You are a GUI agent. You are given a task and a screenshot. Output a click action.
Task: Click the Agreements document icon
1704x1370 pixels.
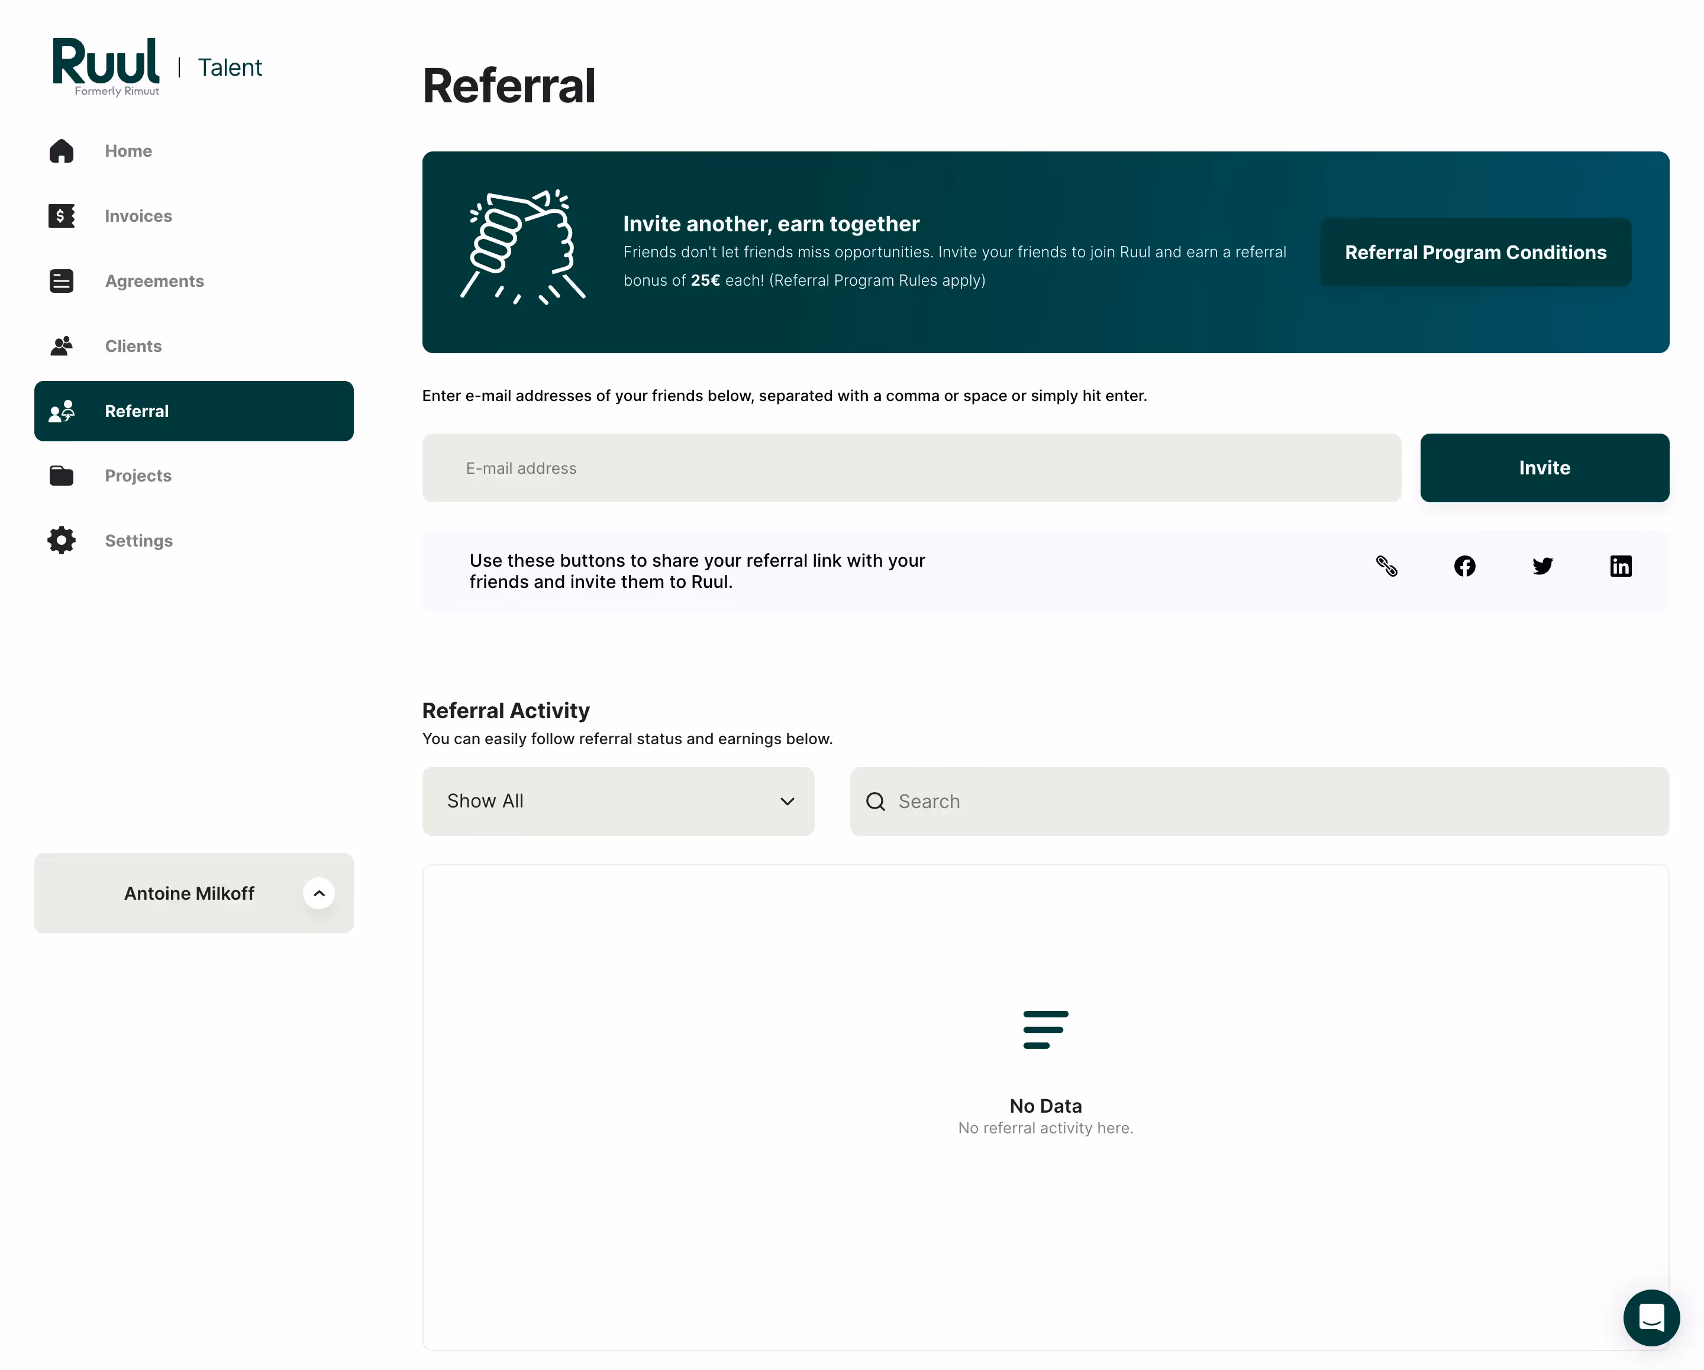(x=62, y=280)
